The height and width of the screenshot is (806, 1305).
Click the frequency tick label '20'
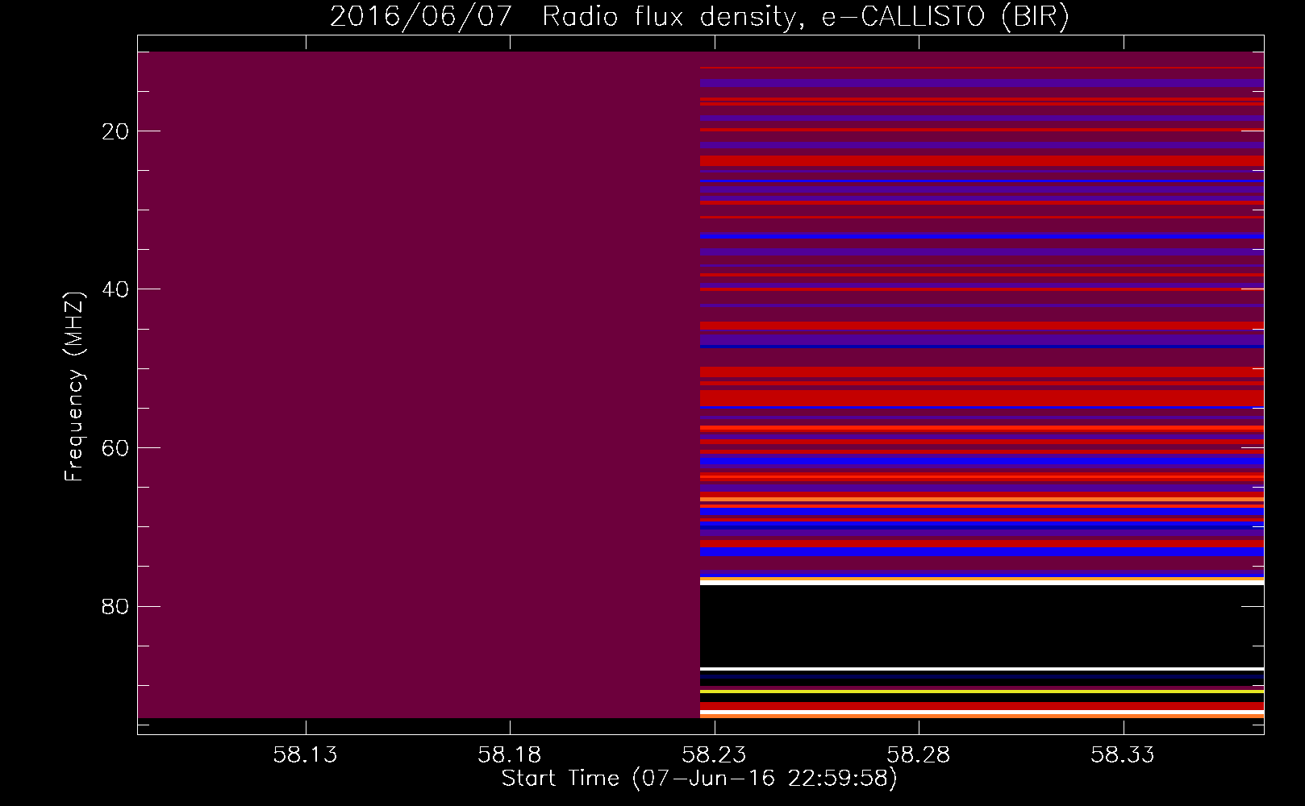[x=116, y=131]
